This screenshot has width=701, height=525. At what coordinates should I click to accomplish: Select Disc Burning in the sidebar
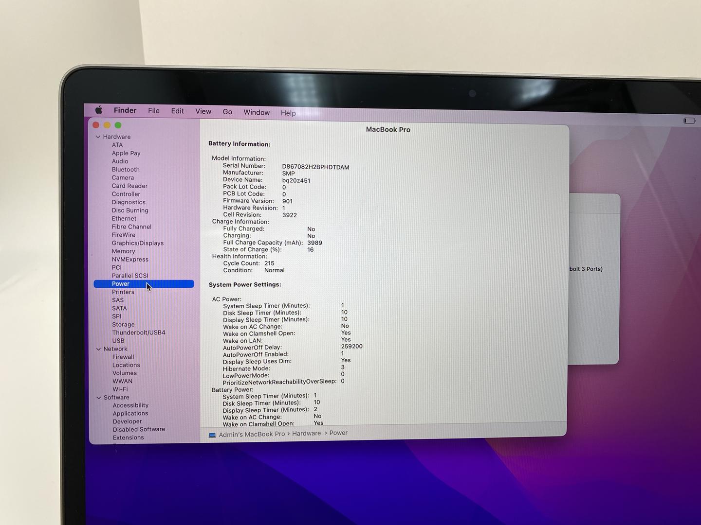tap(130, 210)
